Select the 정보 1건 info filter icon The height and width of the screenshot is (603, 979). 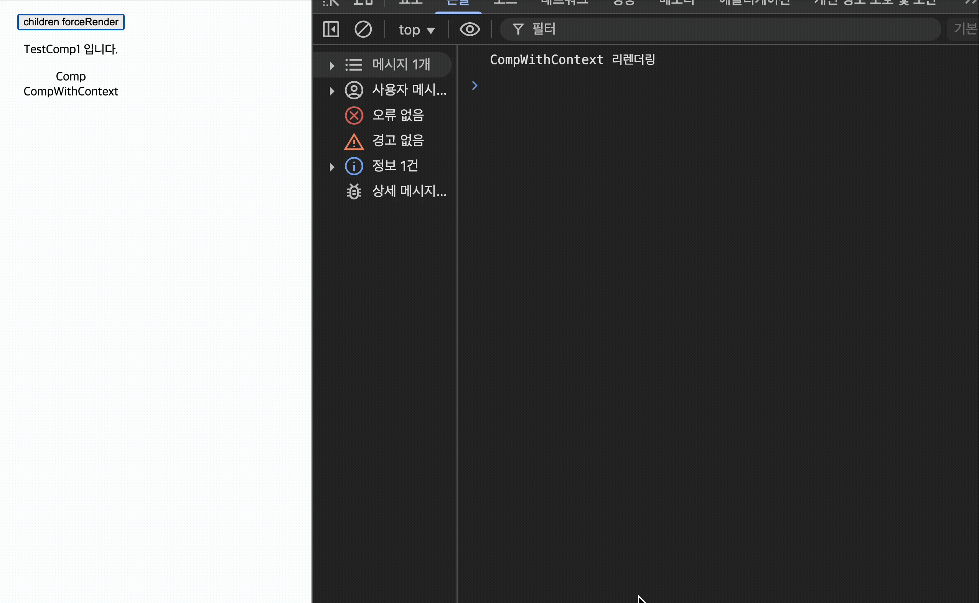[x=354, y=166]
